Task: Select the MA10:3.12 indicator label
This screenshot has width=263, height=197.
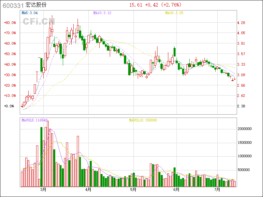Action: 102,13
